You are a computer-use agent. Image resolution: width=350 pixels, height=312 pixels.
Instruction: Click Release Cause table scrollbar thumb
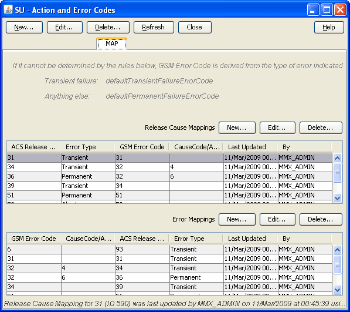[x=337, y=173]
